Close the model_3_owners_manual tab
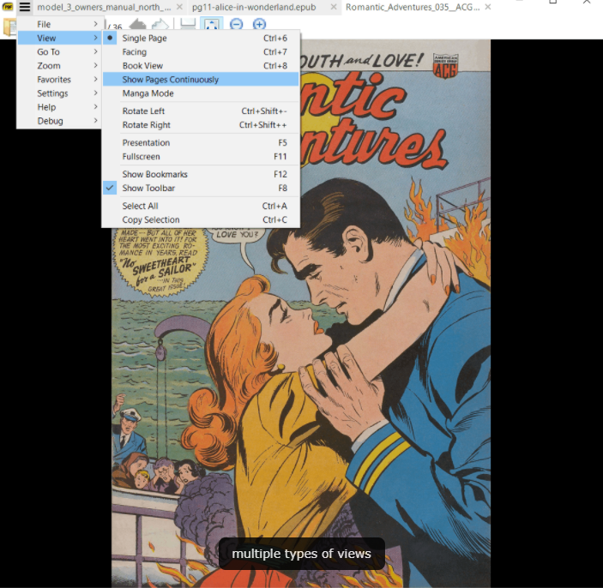Image resolution: width=603 pixels, height=588 pixels. [x=179, y=7]
